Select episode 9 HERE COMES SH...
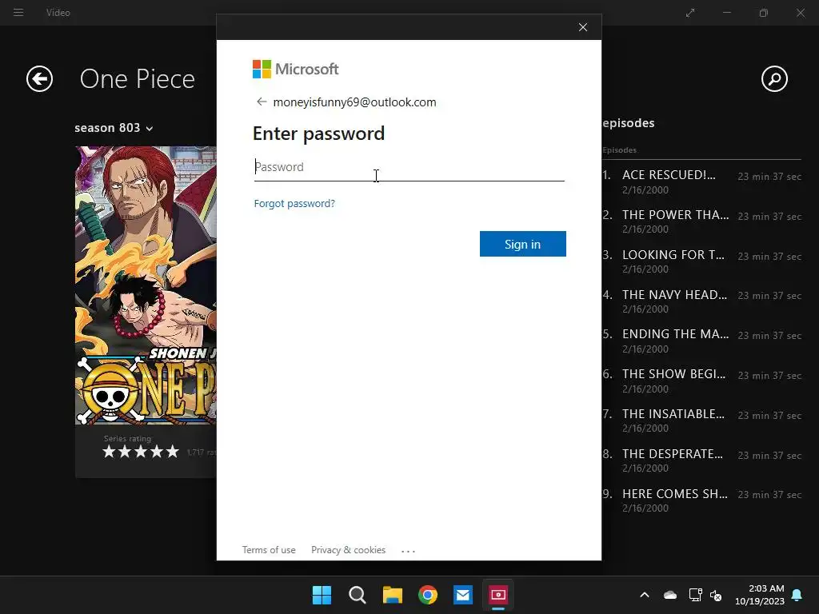The image size is (819, 614). coord(701,500)
